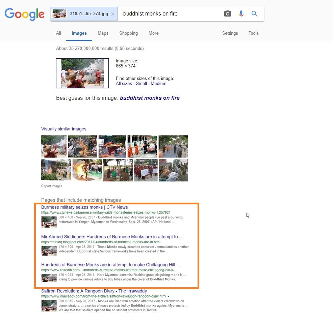The height and width of the screenshot is (318, 333).
Task: Open the queried image preview thumbnail
Action: click(x=82, y=74)
